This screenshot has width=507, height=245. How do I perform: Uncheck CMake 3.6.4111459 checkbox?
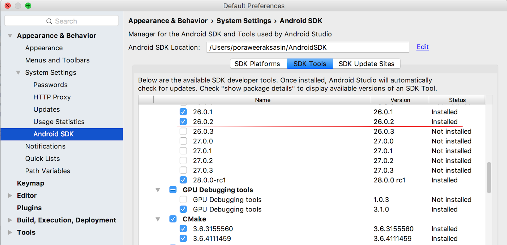(183, 238)
